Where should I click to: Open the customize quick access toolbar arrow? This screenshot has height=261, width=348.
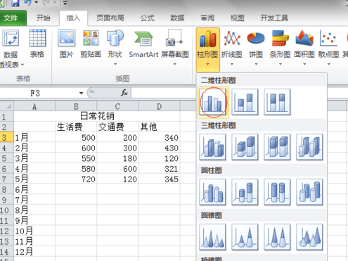tap(65, 4)
